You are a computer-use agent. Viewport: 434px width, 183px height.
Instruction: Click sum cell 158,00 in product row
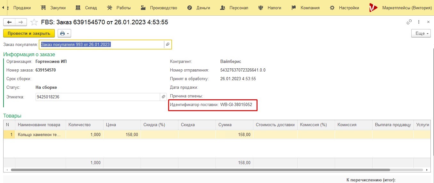(x=234, y=134)
